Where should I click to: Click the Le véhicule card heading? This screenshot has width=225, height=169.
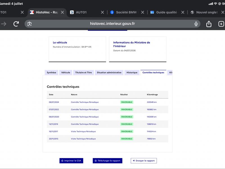pyautogui.click(x=60, y=43)
